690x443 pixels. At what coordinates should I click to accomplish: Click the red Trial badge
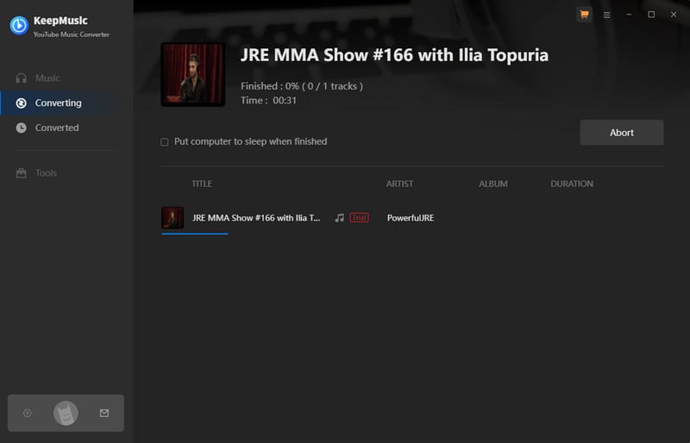click(x=359, y=217)
